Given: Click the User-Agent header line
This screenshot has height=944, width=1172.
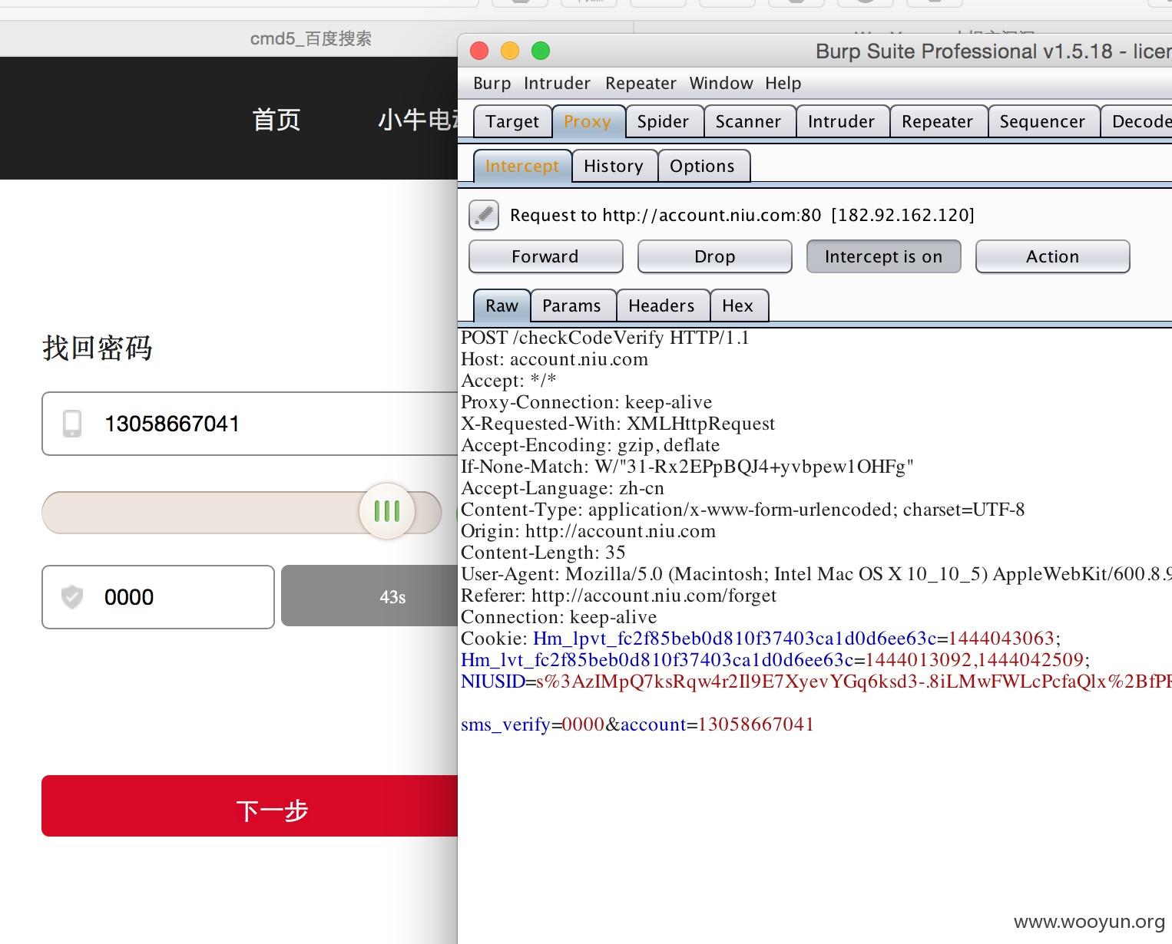Looking at the screenshot, I should tap(816, 574).
